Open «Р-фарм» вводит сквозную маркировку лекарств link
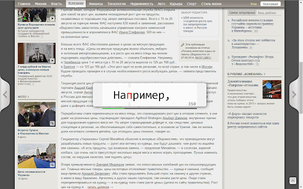The height and width of the screenshot is (189, 303). coord(247,115)
